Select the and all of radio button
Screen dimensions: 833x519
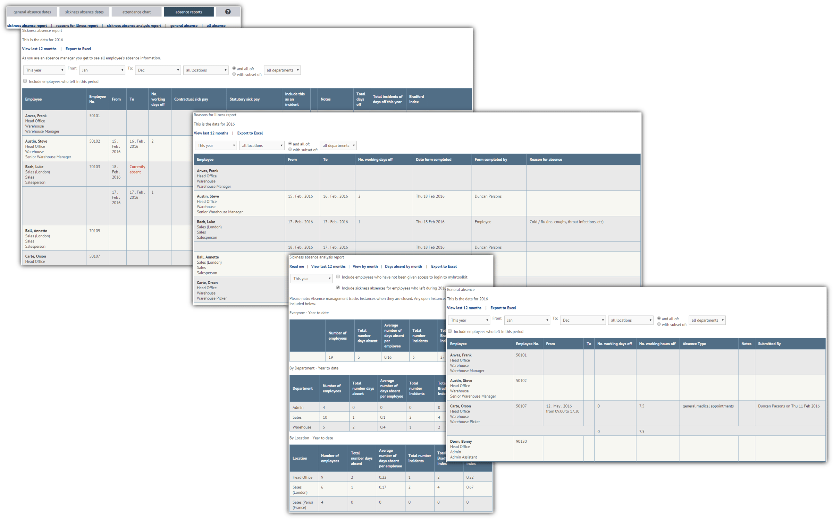pyautogui.click(x=234, y=68)
